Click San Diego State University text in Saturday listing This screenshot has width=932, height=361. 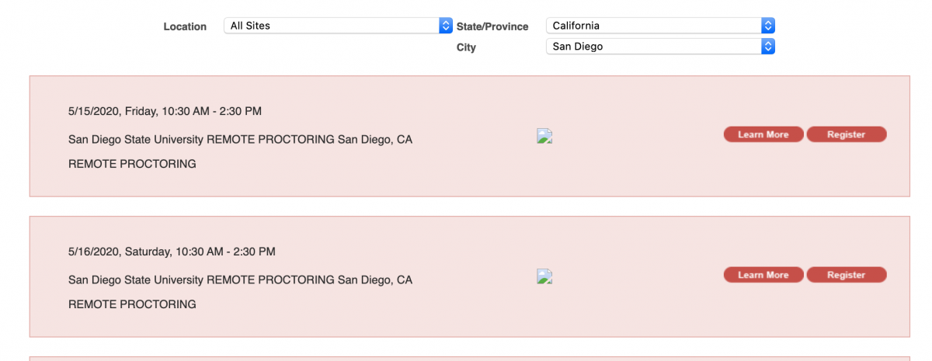click(136, 279)
